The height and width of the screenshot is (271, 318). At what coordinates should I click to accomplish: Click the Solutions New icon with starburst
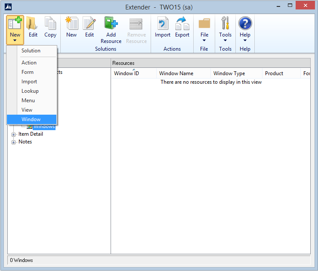pyautogui.click(x=71, y=23)
